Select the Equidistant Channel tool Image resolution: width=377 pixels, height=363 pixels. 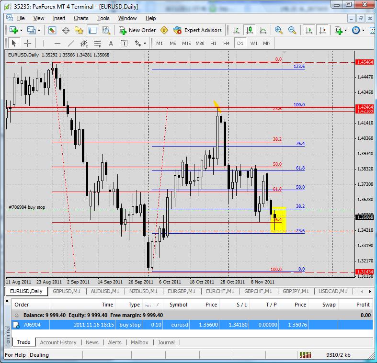click(84, 43)
